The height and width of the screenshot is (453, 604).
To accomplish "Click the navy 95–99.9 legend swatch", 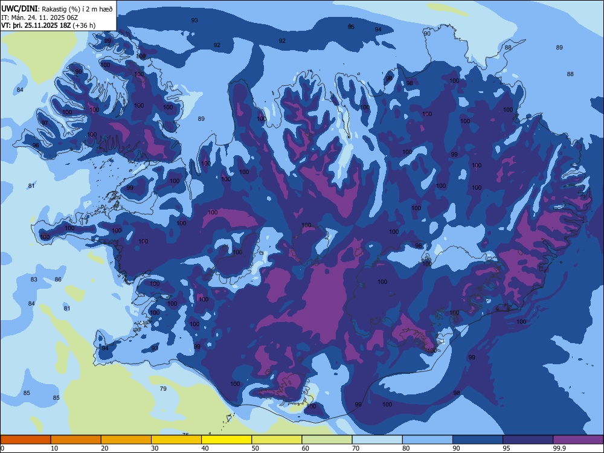I will tap(528, 440).
